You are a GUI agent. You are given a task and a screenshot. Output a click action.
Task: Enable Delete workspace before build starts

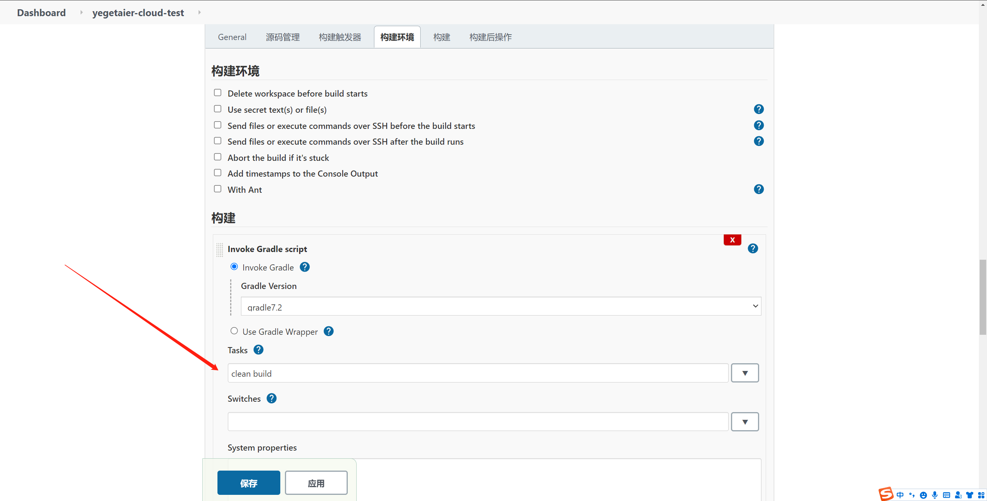pos(218,93)
